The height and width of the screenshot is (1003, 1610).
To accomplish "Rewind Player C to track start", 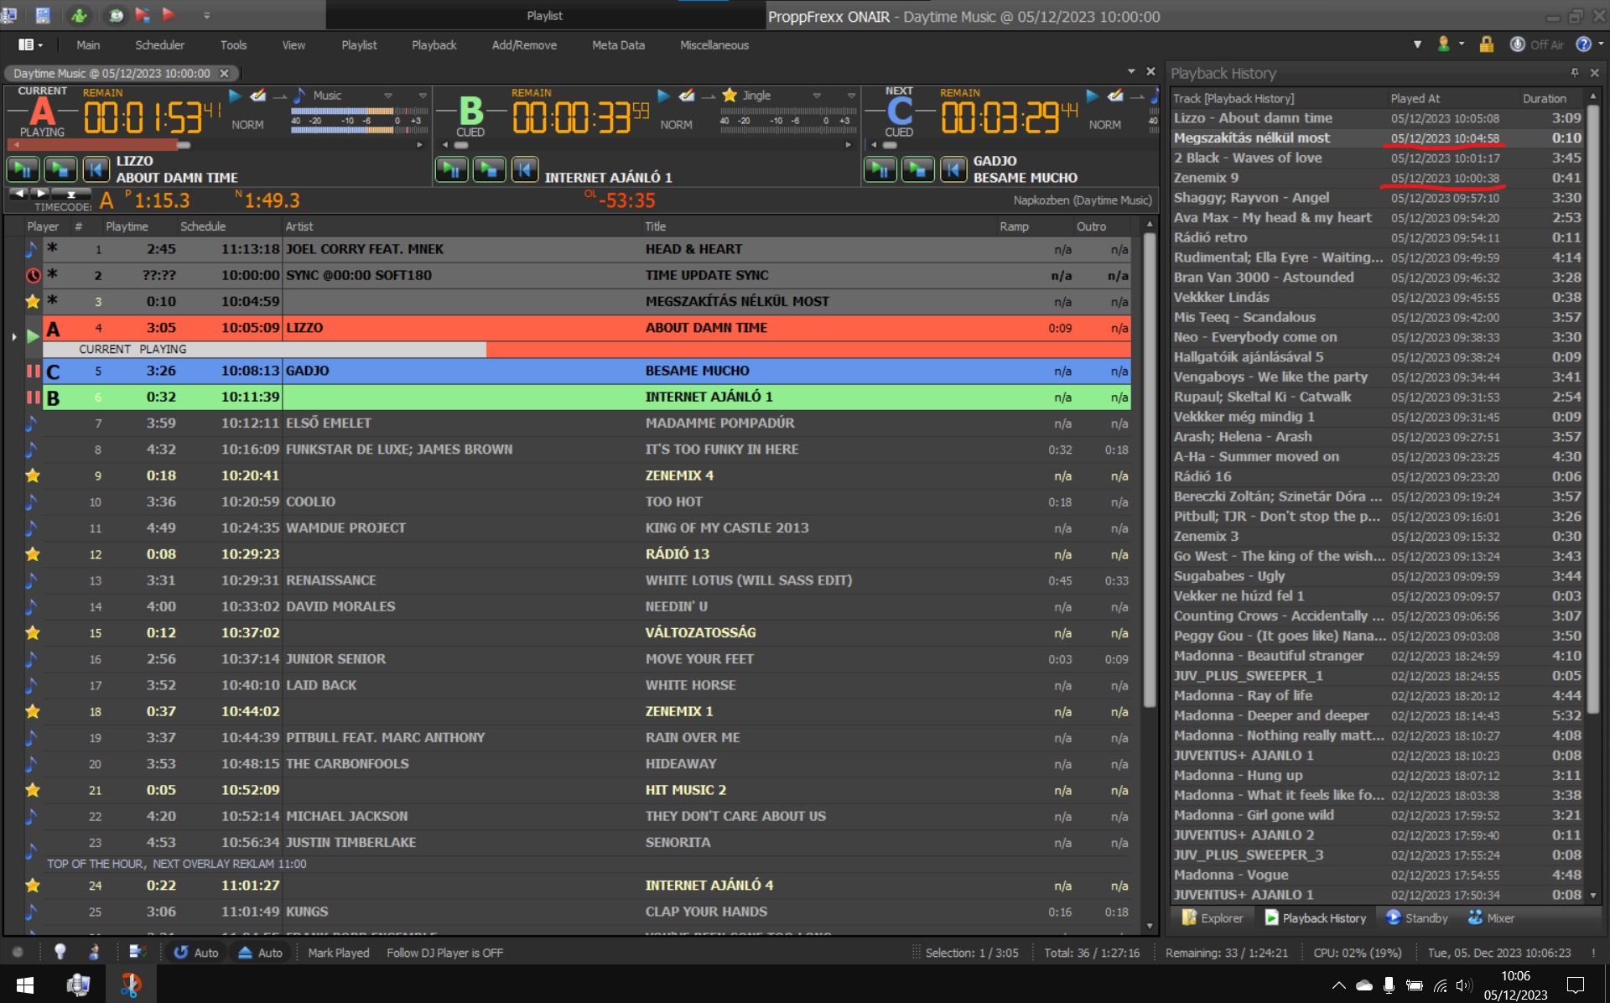I will [953, 170].
